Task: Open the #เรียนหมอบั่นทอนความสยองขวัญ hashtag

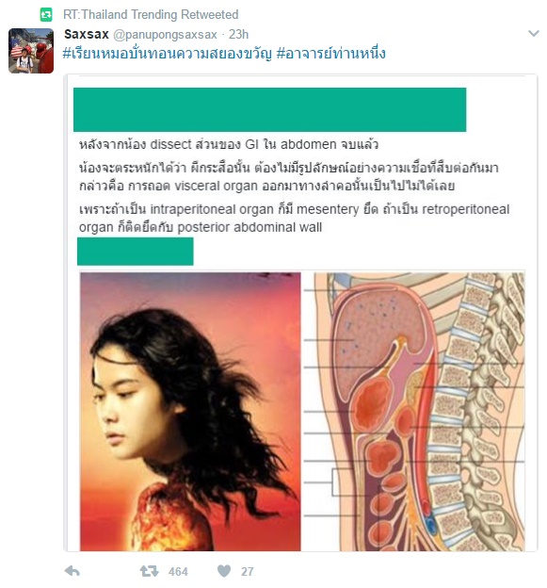Action: tap(168, 54)
